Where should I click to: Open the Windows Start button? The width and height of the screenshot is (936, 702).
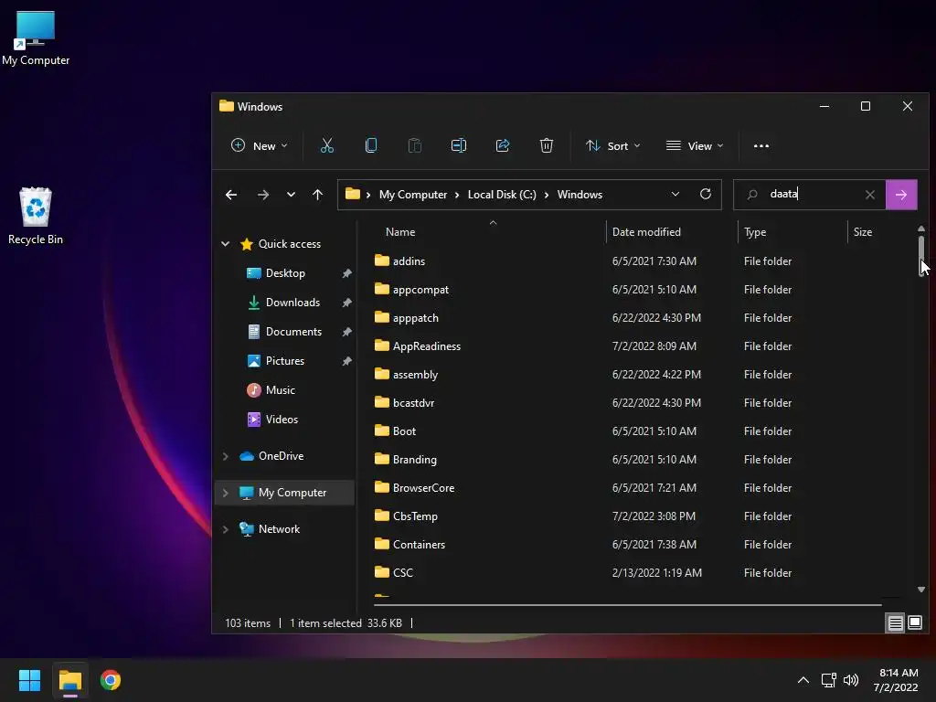(x=29, y=680)
